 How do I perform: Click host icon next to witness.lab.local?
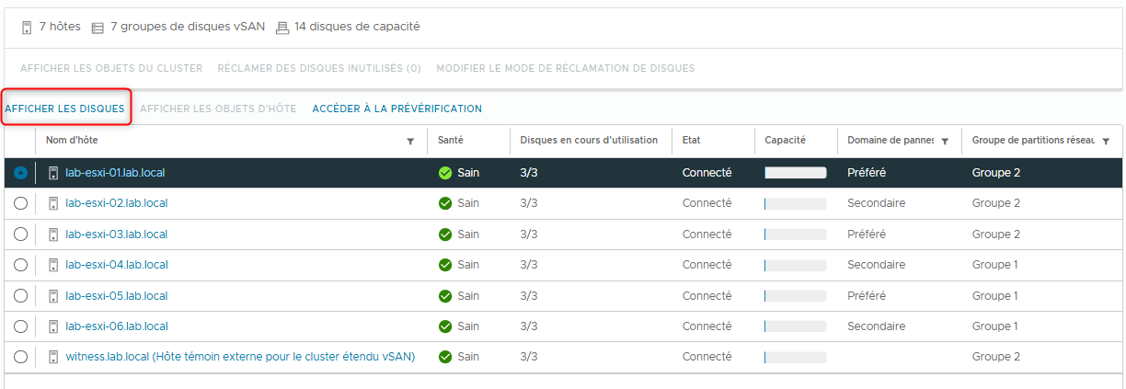(53, 357)
